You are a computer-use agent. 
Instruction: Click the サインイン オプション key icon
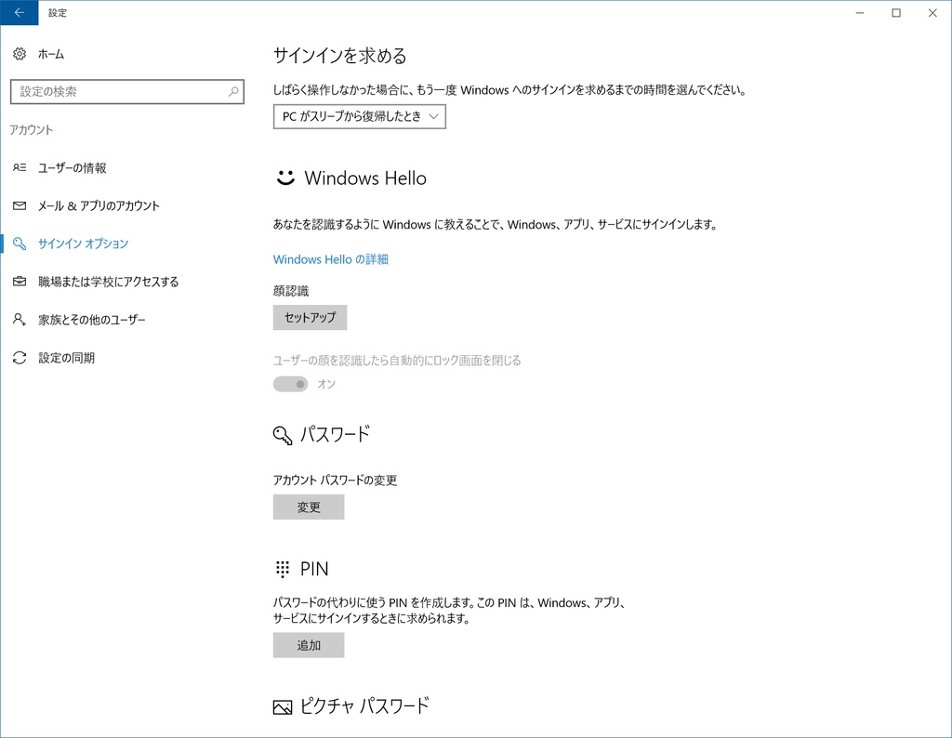20,244
